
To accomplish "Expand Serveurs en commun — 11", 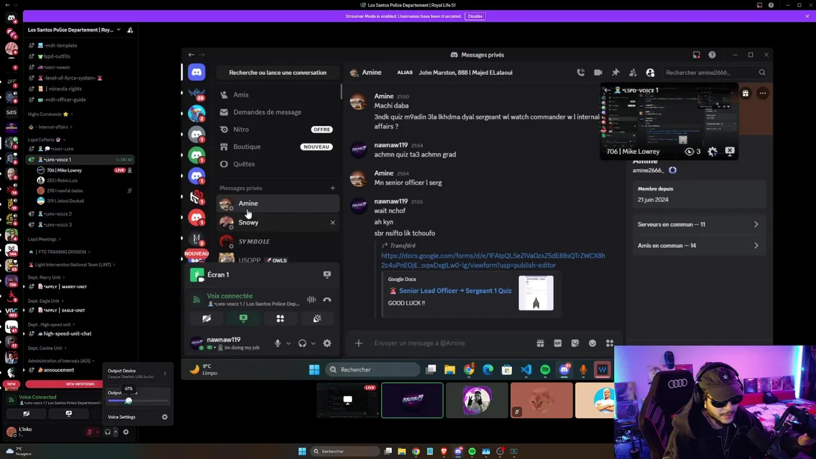I will (698, 224).
